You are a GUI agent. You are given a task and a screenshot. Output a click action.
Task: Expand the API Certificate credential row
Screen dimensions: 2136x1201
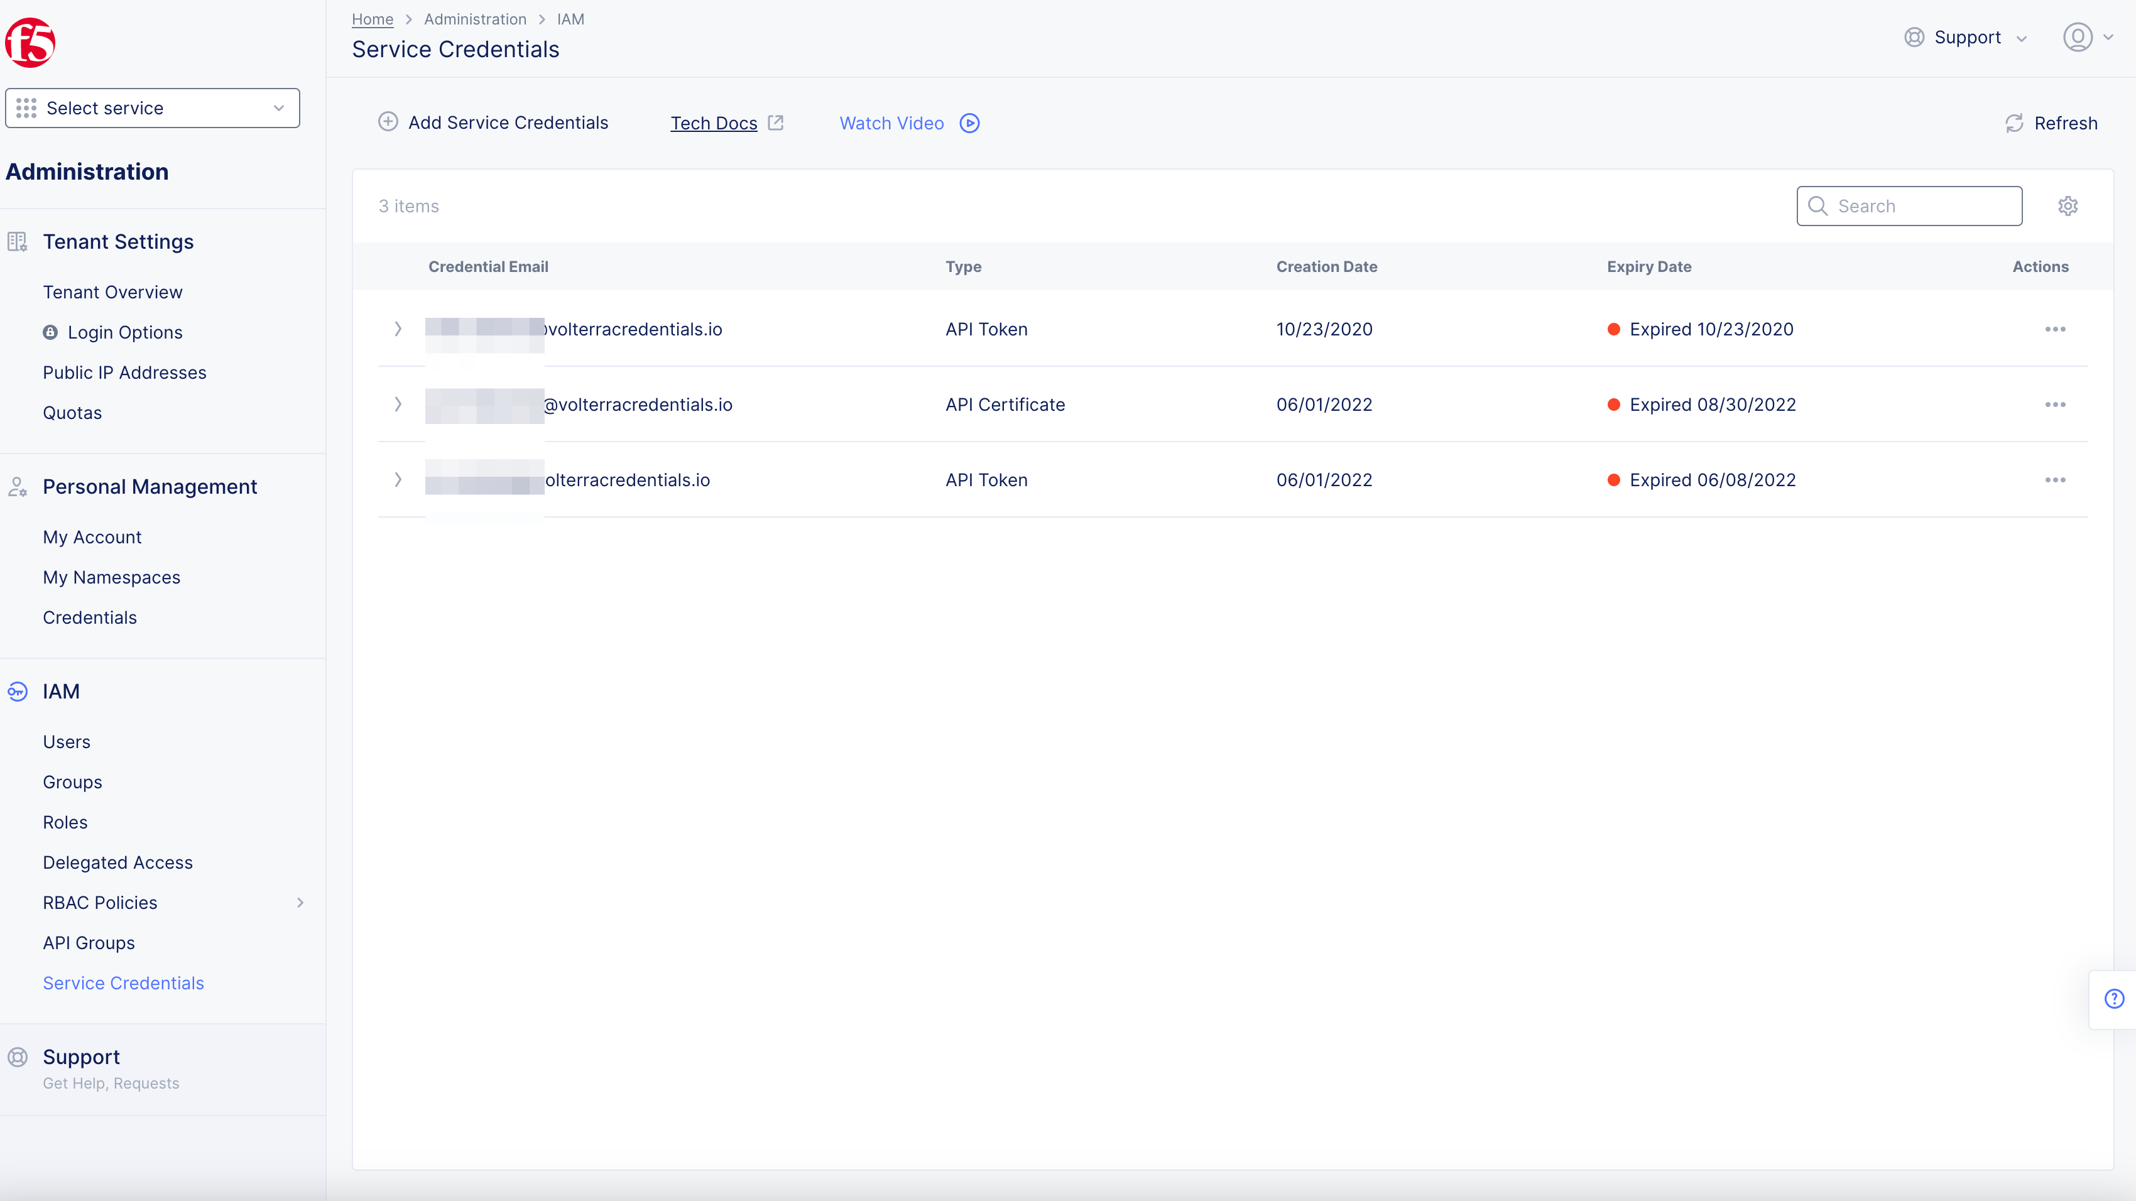pos(398,405)
